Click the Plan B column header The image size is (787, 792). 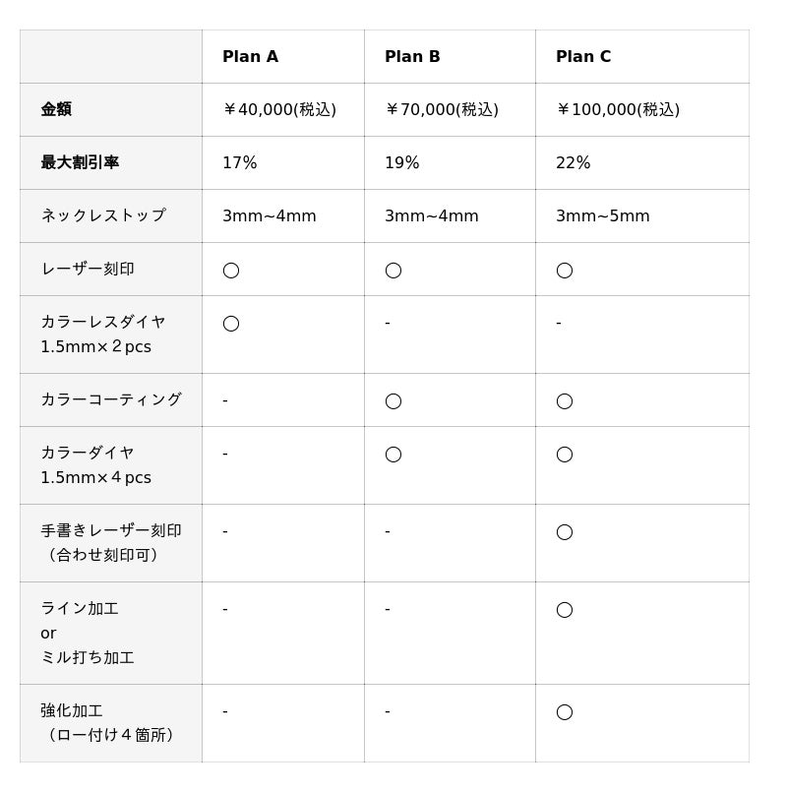tap(412, 57)
